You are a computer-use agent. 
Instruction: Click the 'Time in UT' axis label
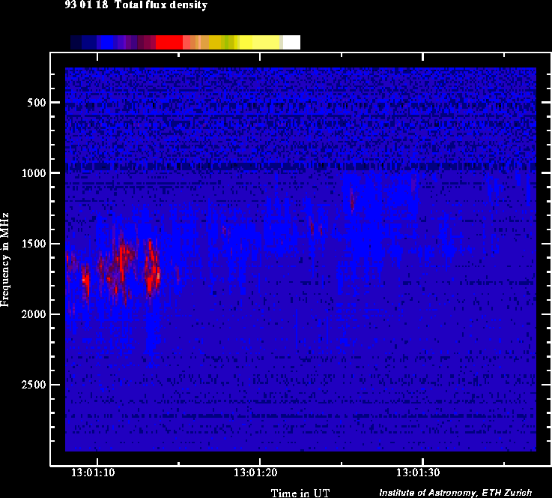point(300,493)
